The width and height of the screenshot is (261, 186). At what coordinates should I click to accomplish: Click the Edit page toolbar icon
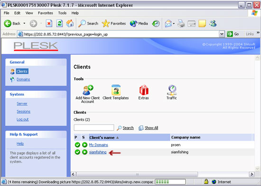(x=192, y=24)
